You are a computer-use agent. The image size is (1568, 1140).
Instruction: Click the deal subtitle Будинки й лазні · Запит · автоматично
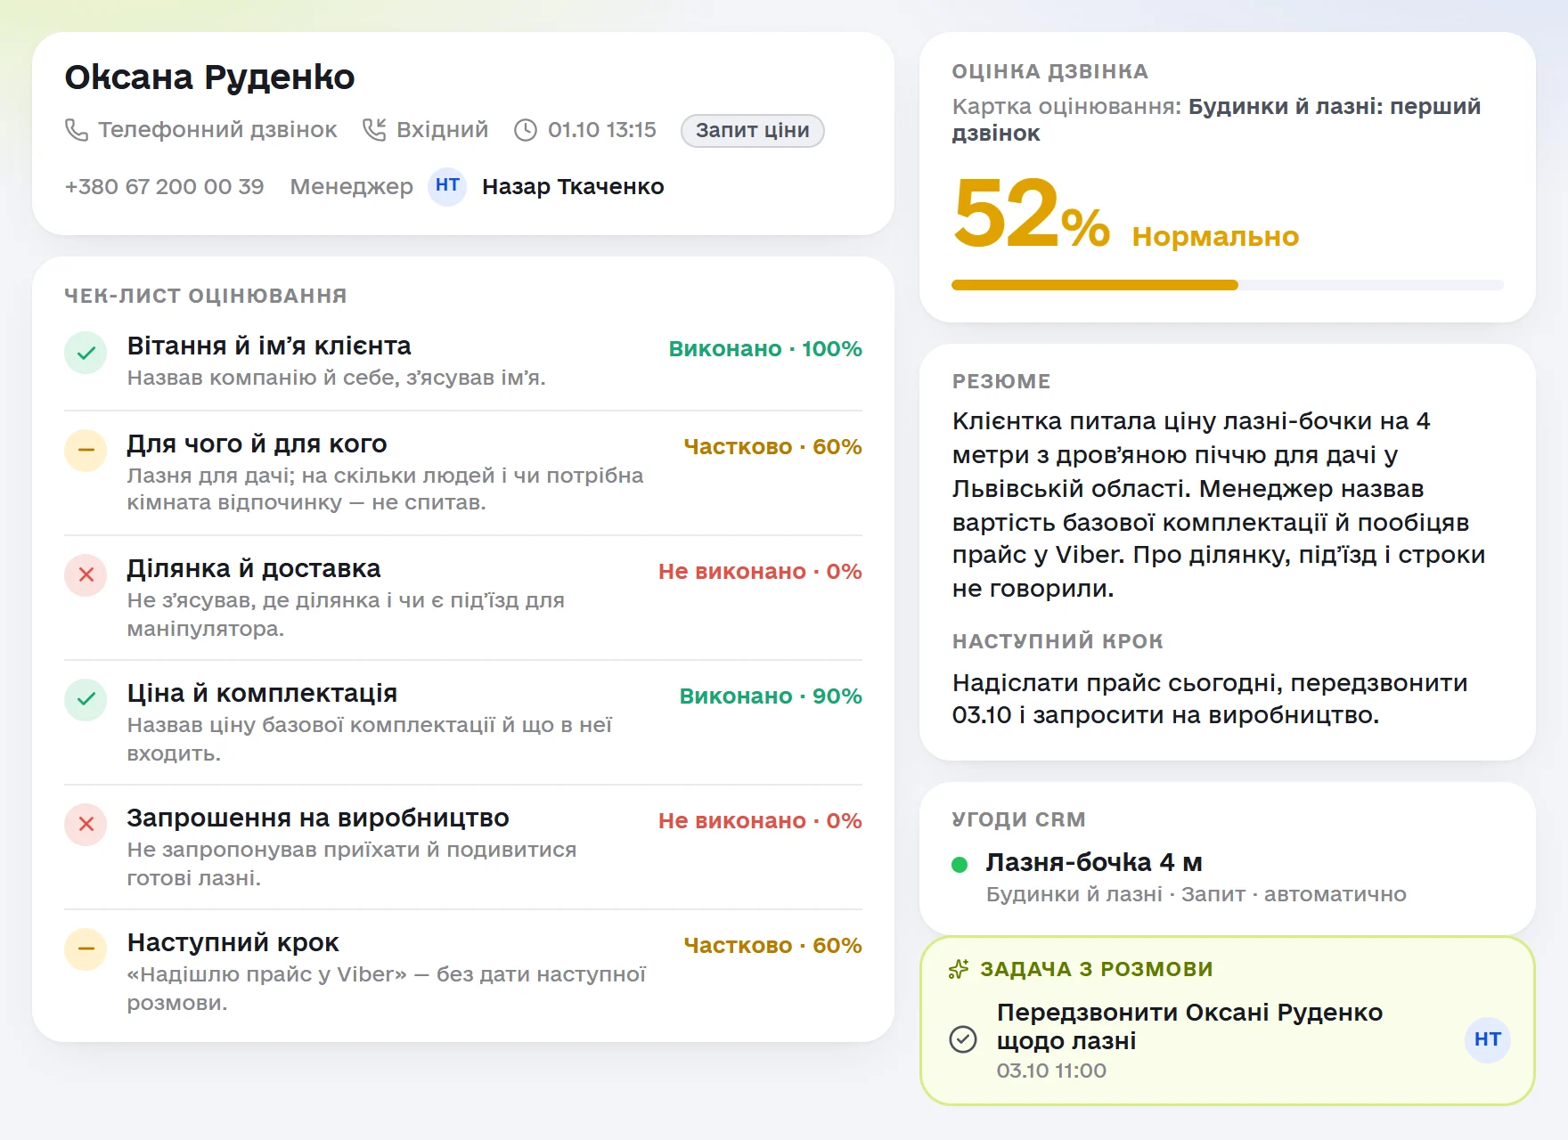click(x=1196, y=894)
